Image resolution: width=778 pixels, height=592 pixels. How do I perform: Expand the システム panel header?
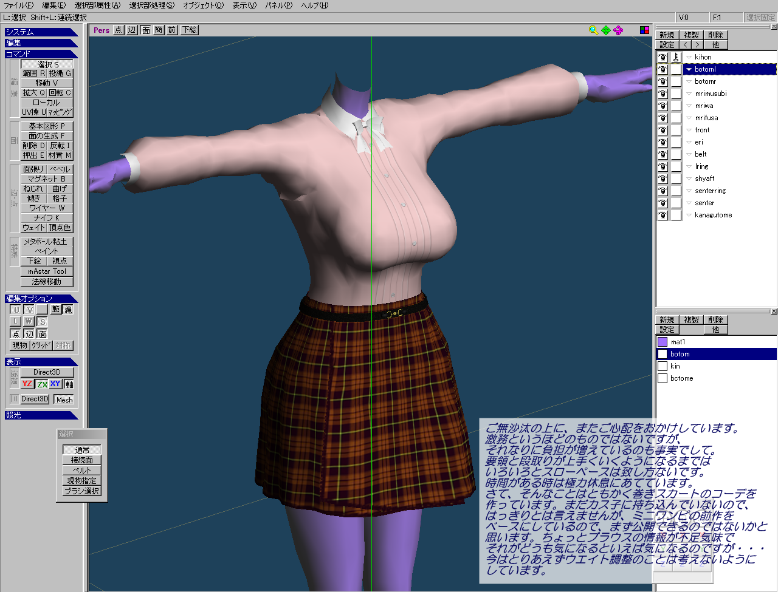click(x=40, y=32)
